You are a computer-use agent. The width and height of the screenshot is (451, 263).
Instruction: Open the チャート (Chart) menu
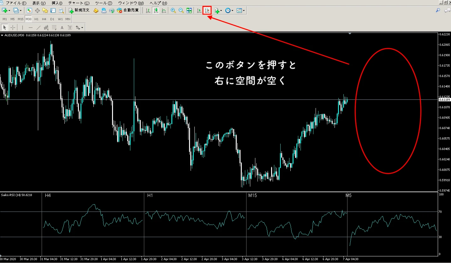[79, 3]
